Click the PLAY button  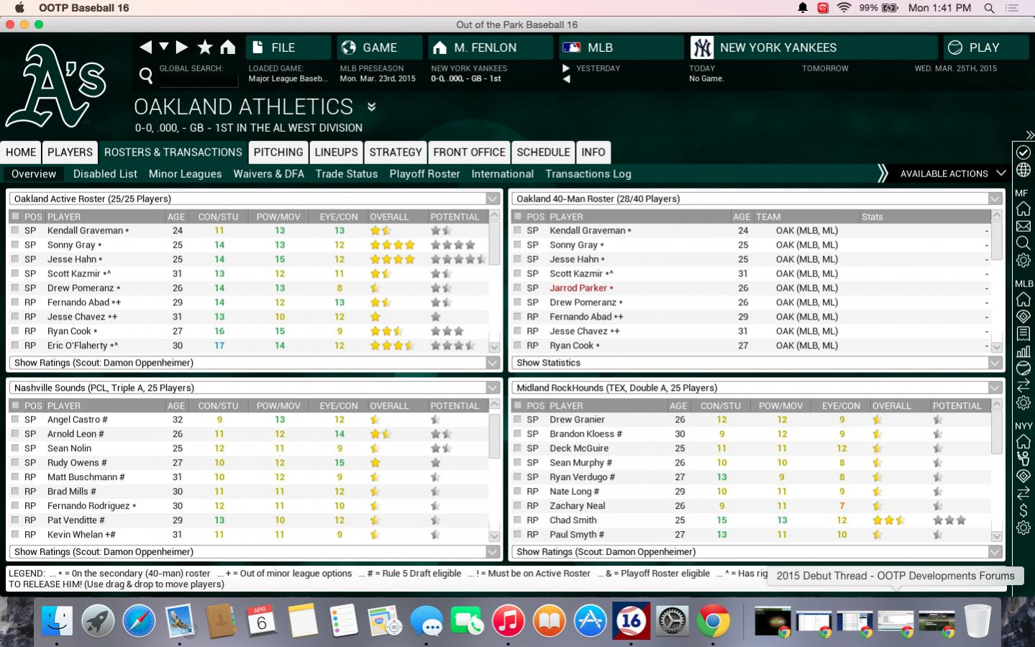click(x=986, y=47)
